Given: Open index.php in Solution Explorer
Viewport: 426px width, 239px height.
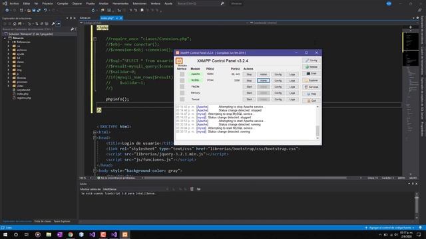Looking at the screenshot, I should (22, 94).
